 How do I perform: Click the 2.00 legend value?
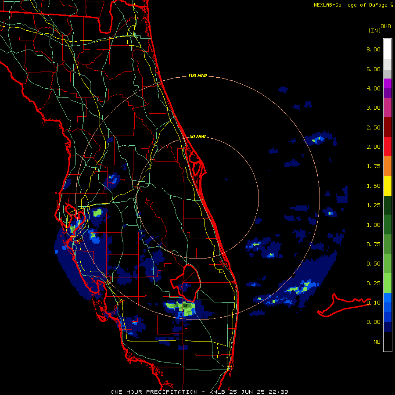click(x=373, y=147)
